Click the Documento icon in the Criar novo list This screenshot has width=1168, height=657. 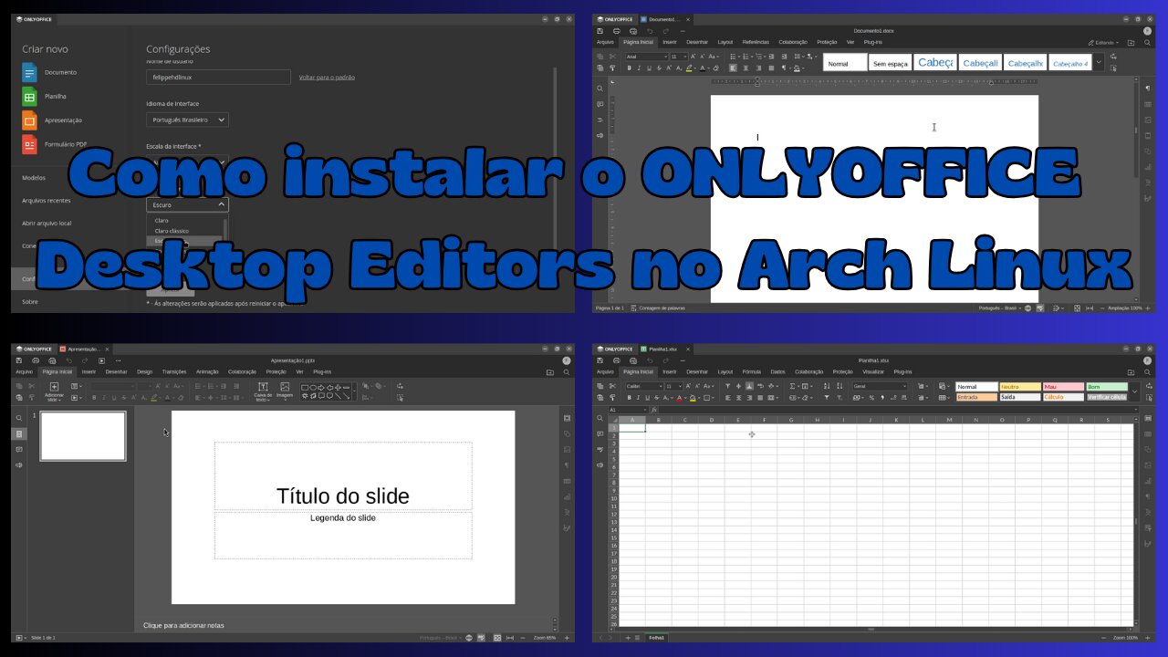(x=29, y=72)
